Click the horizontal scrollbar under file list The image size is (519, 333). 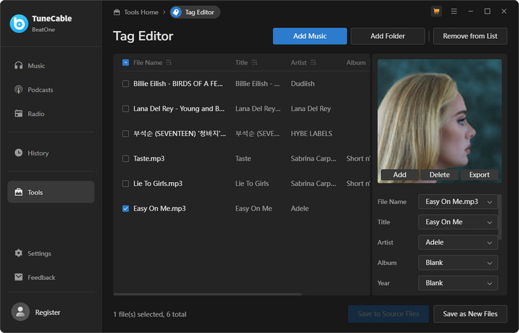pyautogui.click(x=207, y=294)
